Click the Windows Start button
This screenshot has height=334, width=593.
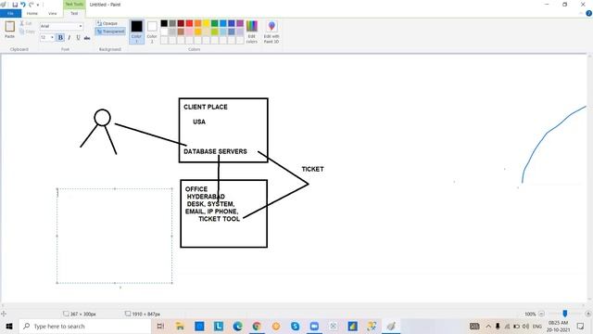click(x=9, y=326)
